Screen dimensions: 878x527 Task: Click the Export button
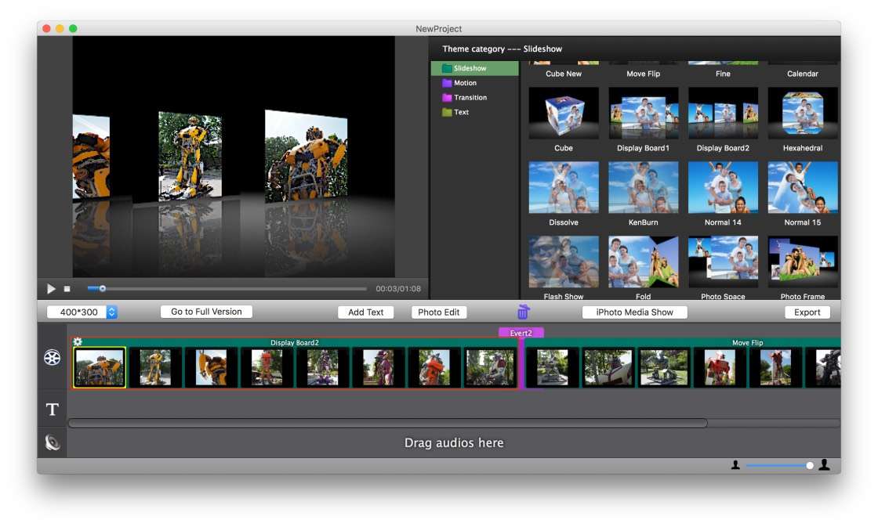click(807, 312)
